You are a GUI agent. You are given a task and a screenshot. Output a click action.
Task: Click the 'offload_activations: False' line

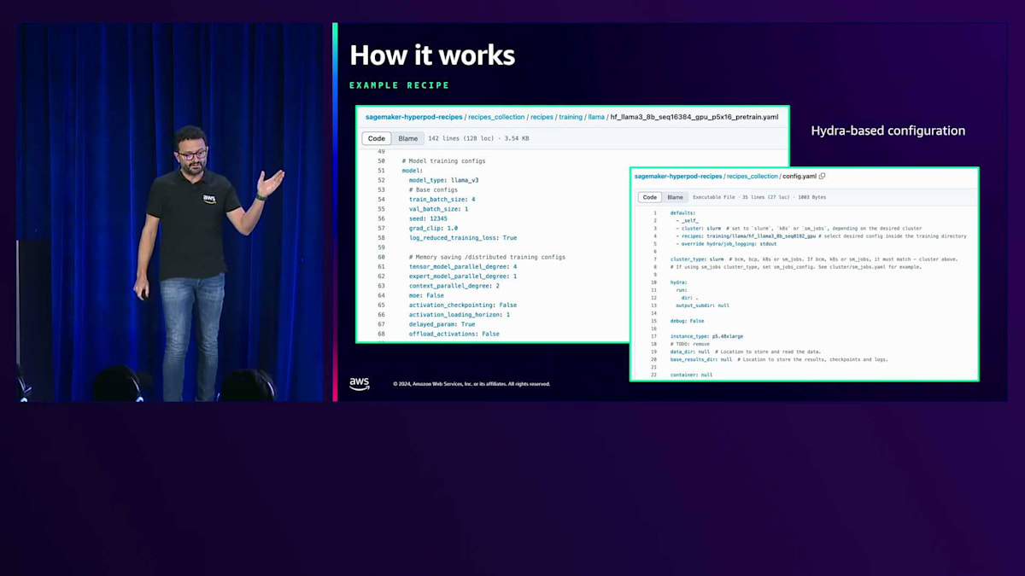(454, 334)
